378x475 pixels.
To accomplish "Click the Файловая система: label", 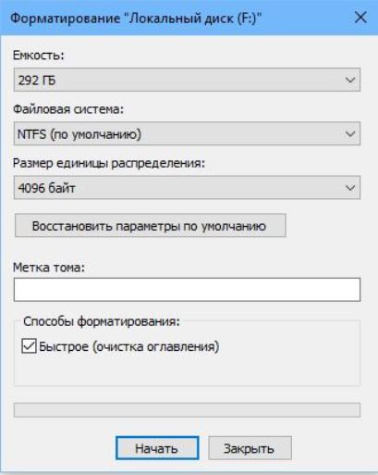I will (x=68, y=109).
